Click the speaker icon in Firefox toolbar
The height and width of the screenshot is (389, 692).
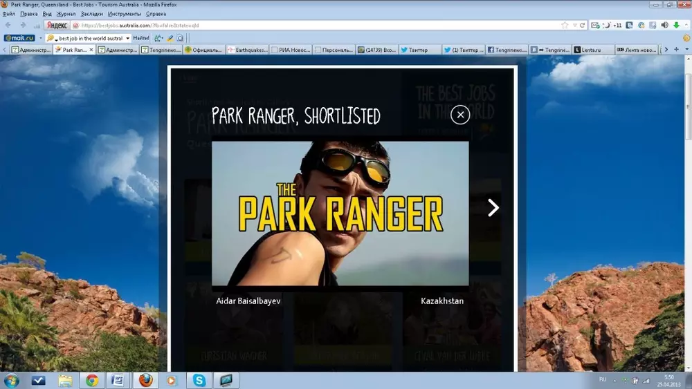(x=664, y=26)
